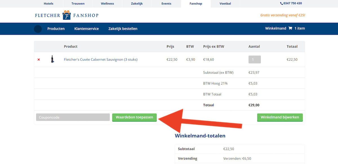Viewport: 338px width, 164px height.
Task: Focus the Couponcode input field
Action: click(x=73, y=117)
